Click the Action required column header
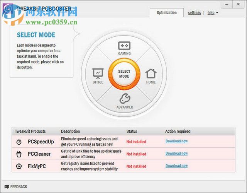247x193 pixels. pos(178,131)
